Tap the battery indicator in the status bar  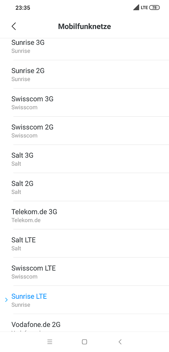tap(154, 8)
